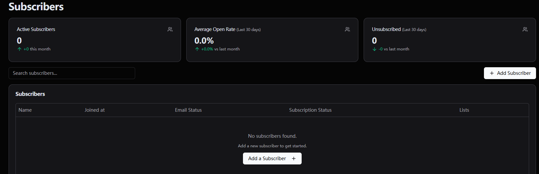Open the Average Open Rate stat card
This screenshot has width=539, height=174.
pyautogui.click(x=272, y=40)
